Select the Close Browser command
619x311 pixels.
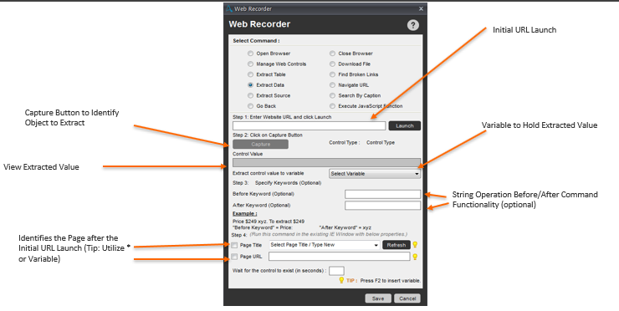[x=332, y=54]
